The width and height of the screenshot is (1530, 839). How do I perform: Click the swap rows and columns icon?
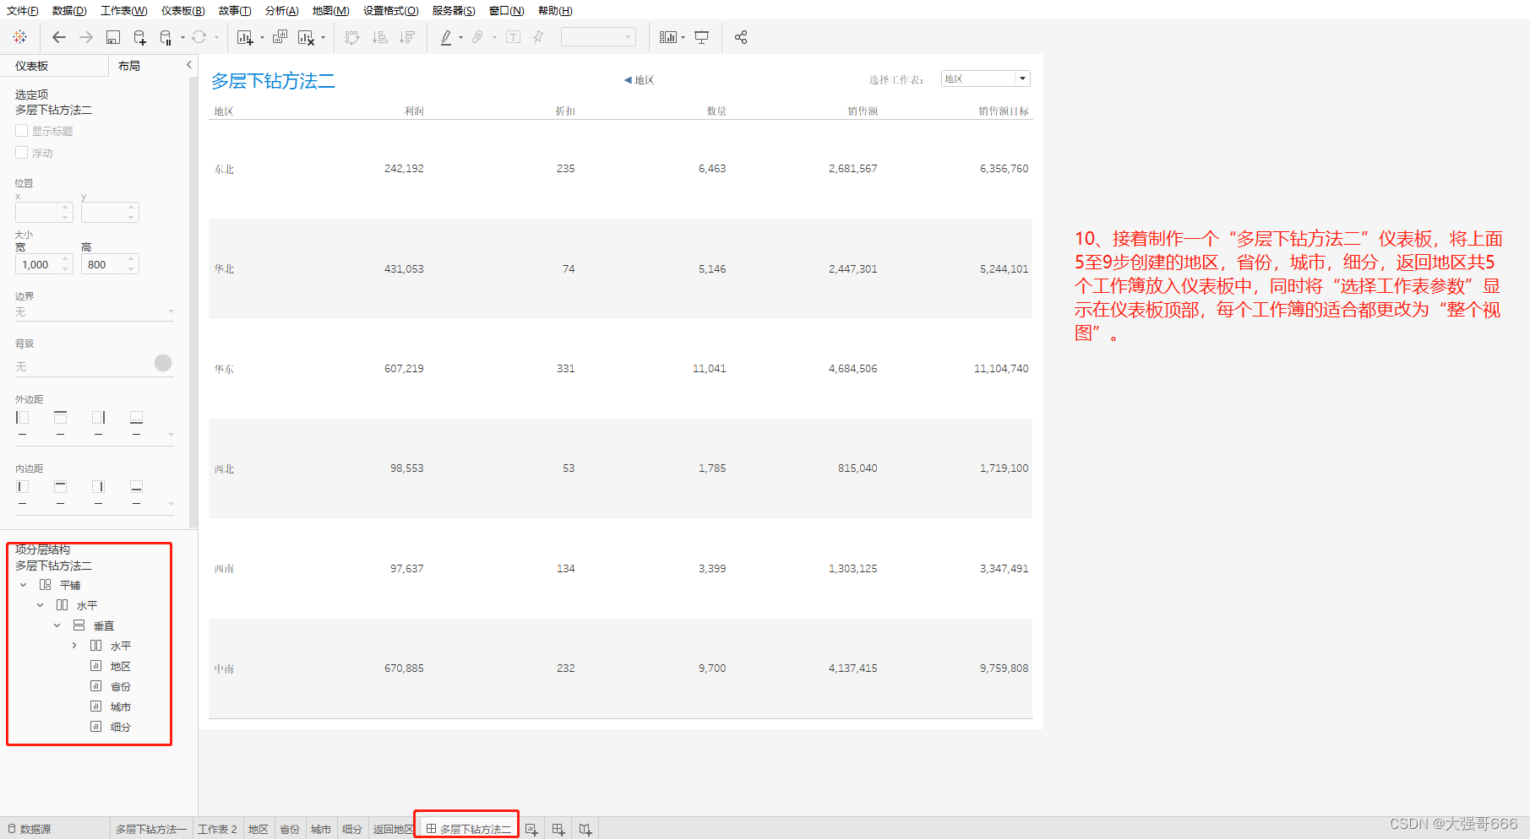tap(352, 37)
